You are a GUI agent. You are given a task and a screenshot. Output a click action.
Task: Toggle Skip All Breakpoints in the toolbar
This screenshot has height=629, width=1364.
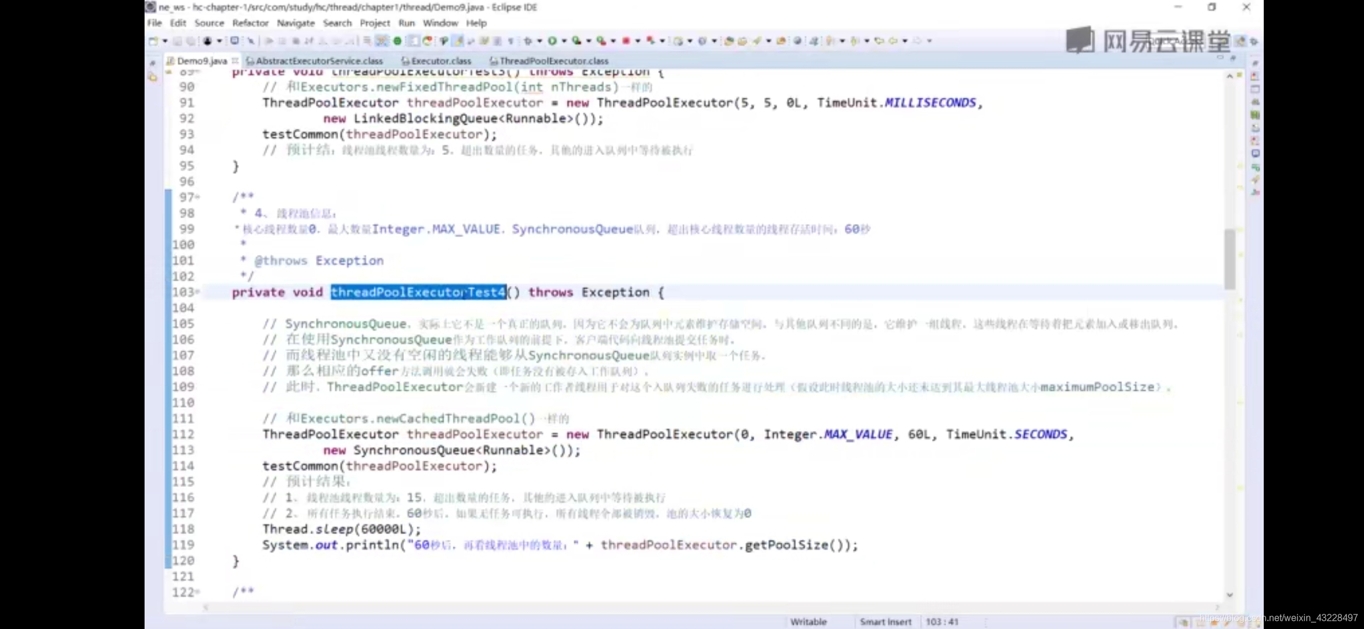click(x=251, y=41)
